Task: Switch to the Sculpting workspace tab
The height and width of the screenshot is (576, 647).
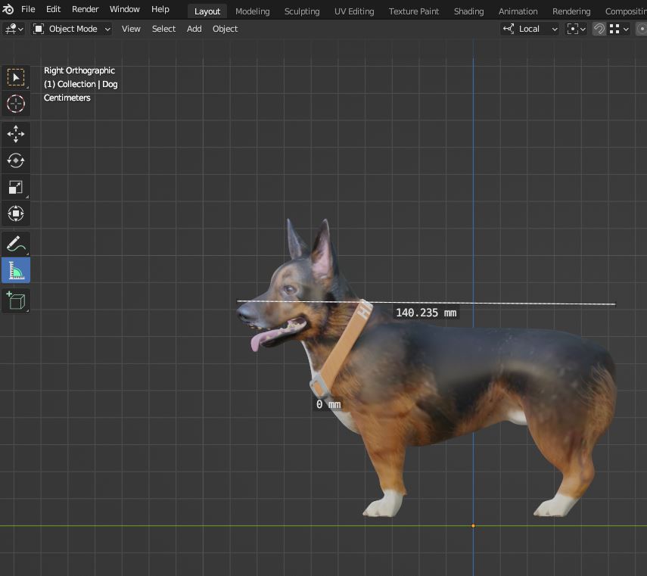Action: (x=302, y=11)
